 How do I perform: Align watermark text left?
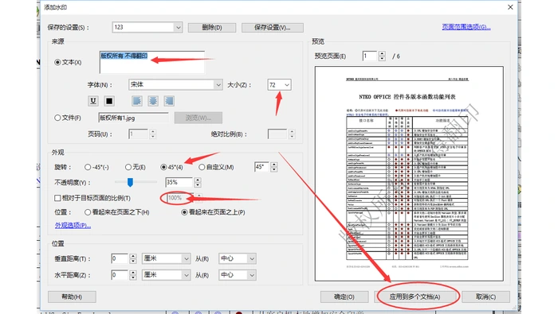pos(137,101)
